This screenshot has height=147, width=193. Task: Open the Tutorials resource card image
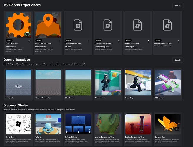click(x=48, y=124)
